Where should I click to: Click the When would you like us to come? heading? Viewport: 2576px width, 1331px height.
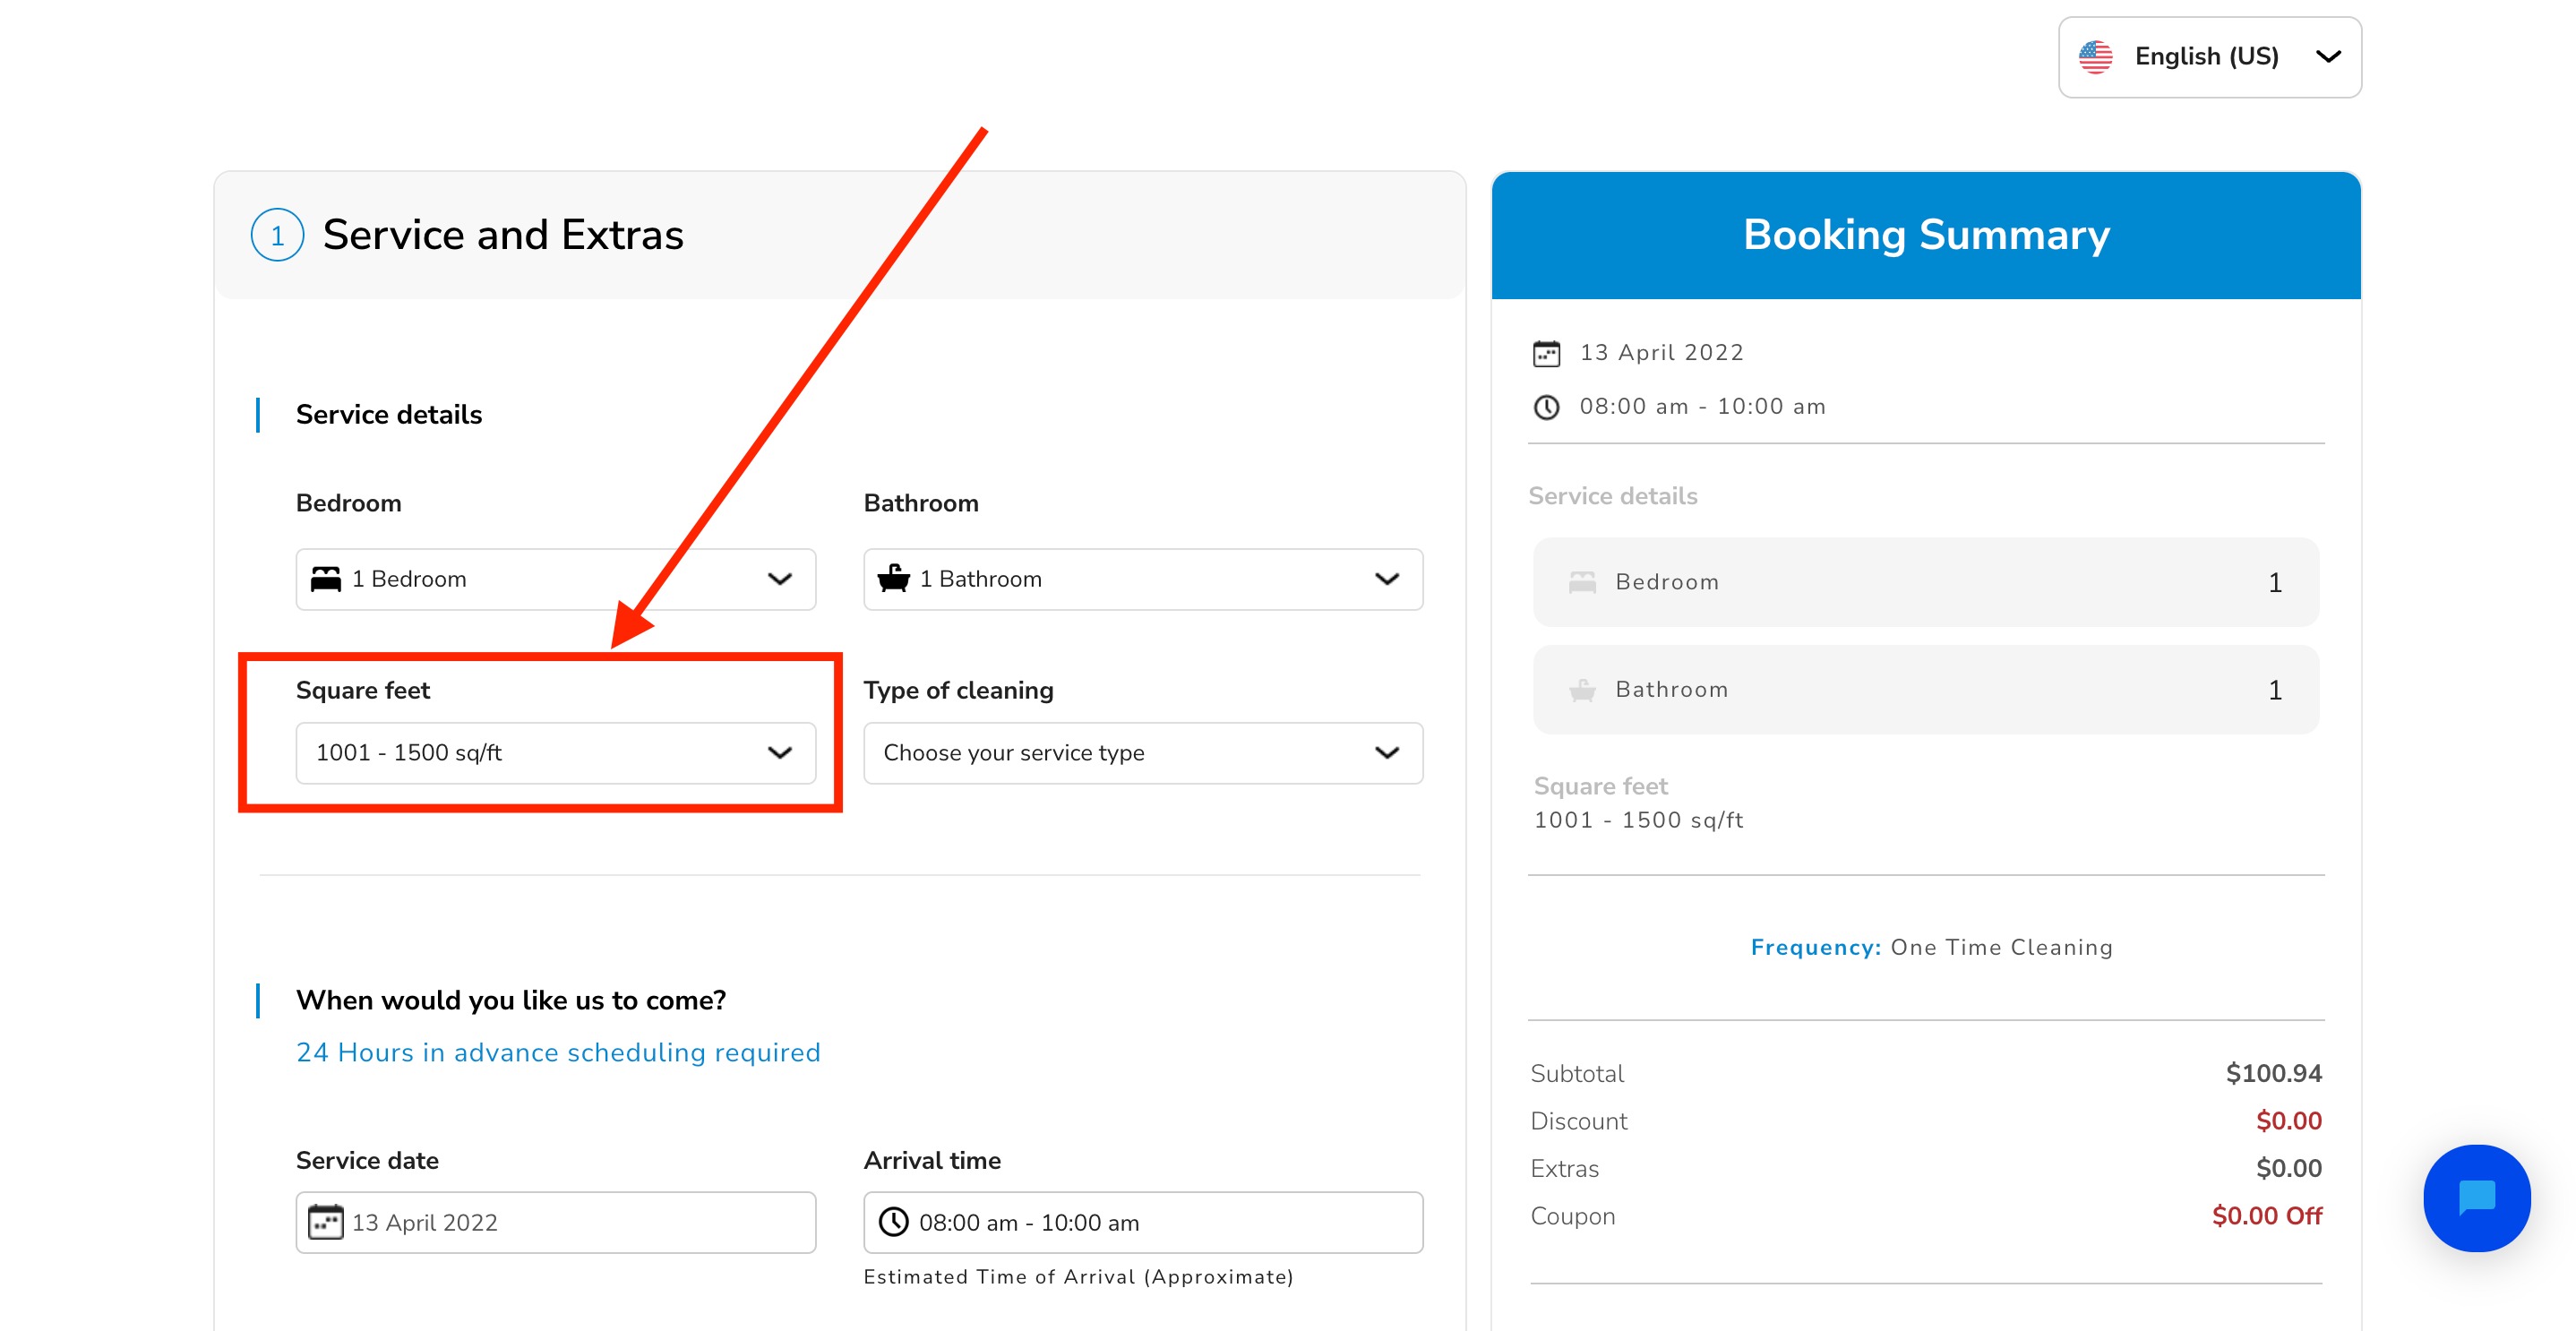[x=511, y=1000]
